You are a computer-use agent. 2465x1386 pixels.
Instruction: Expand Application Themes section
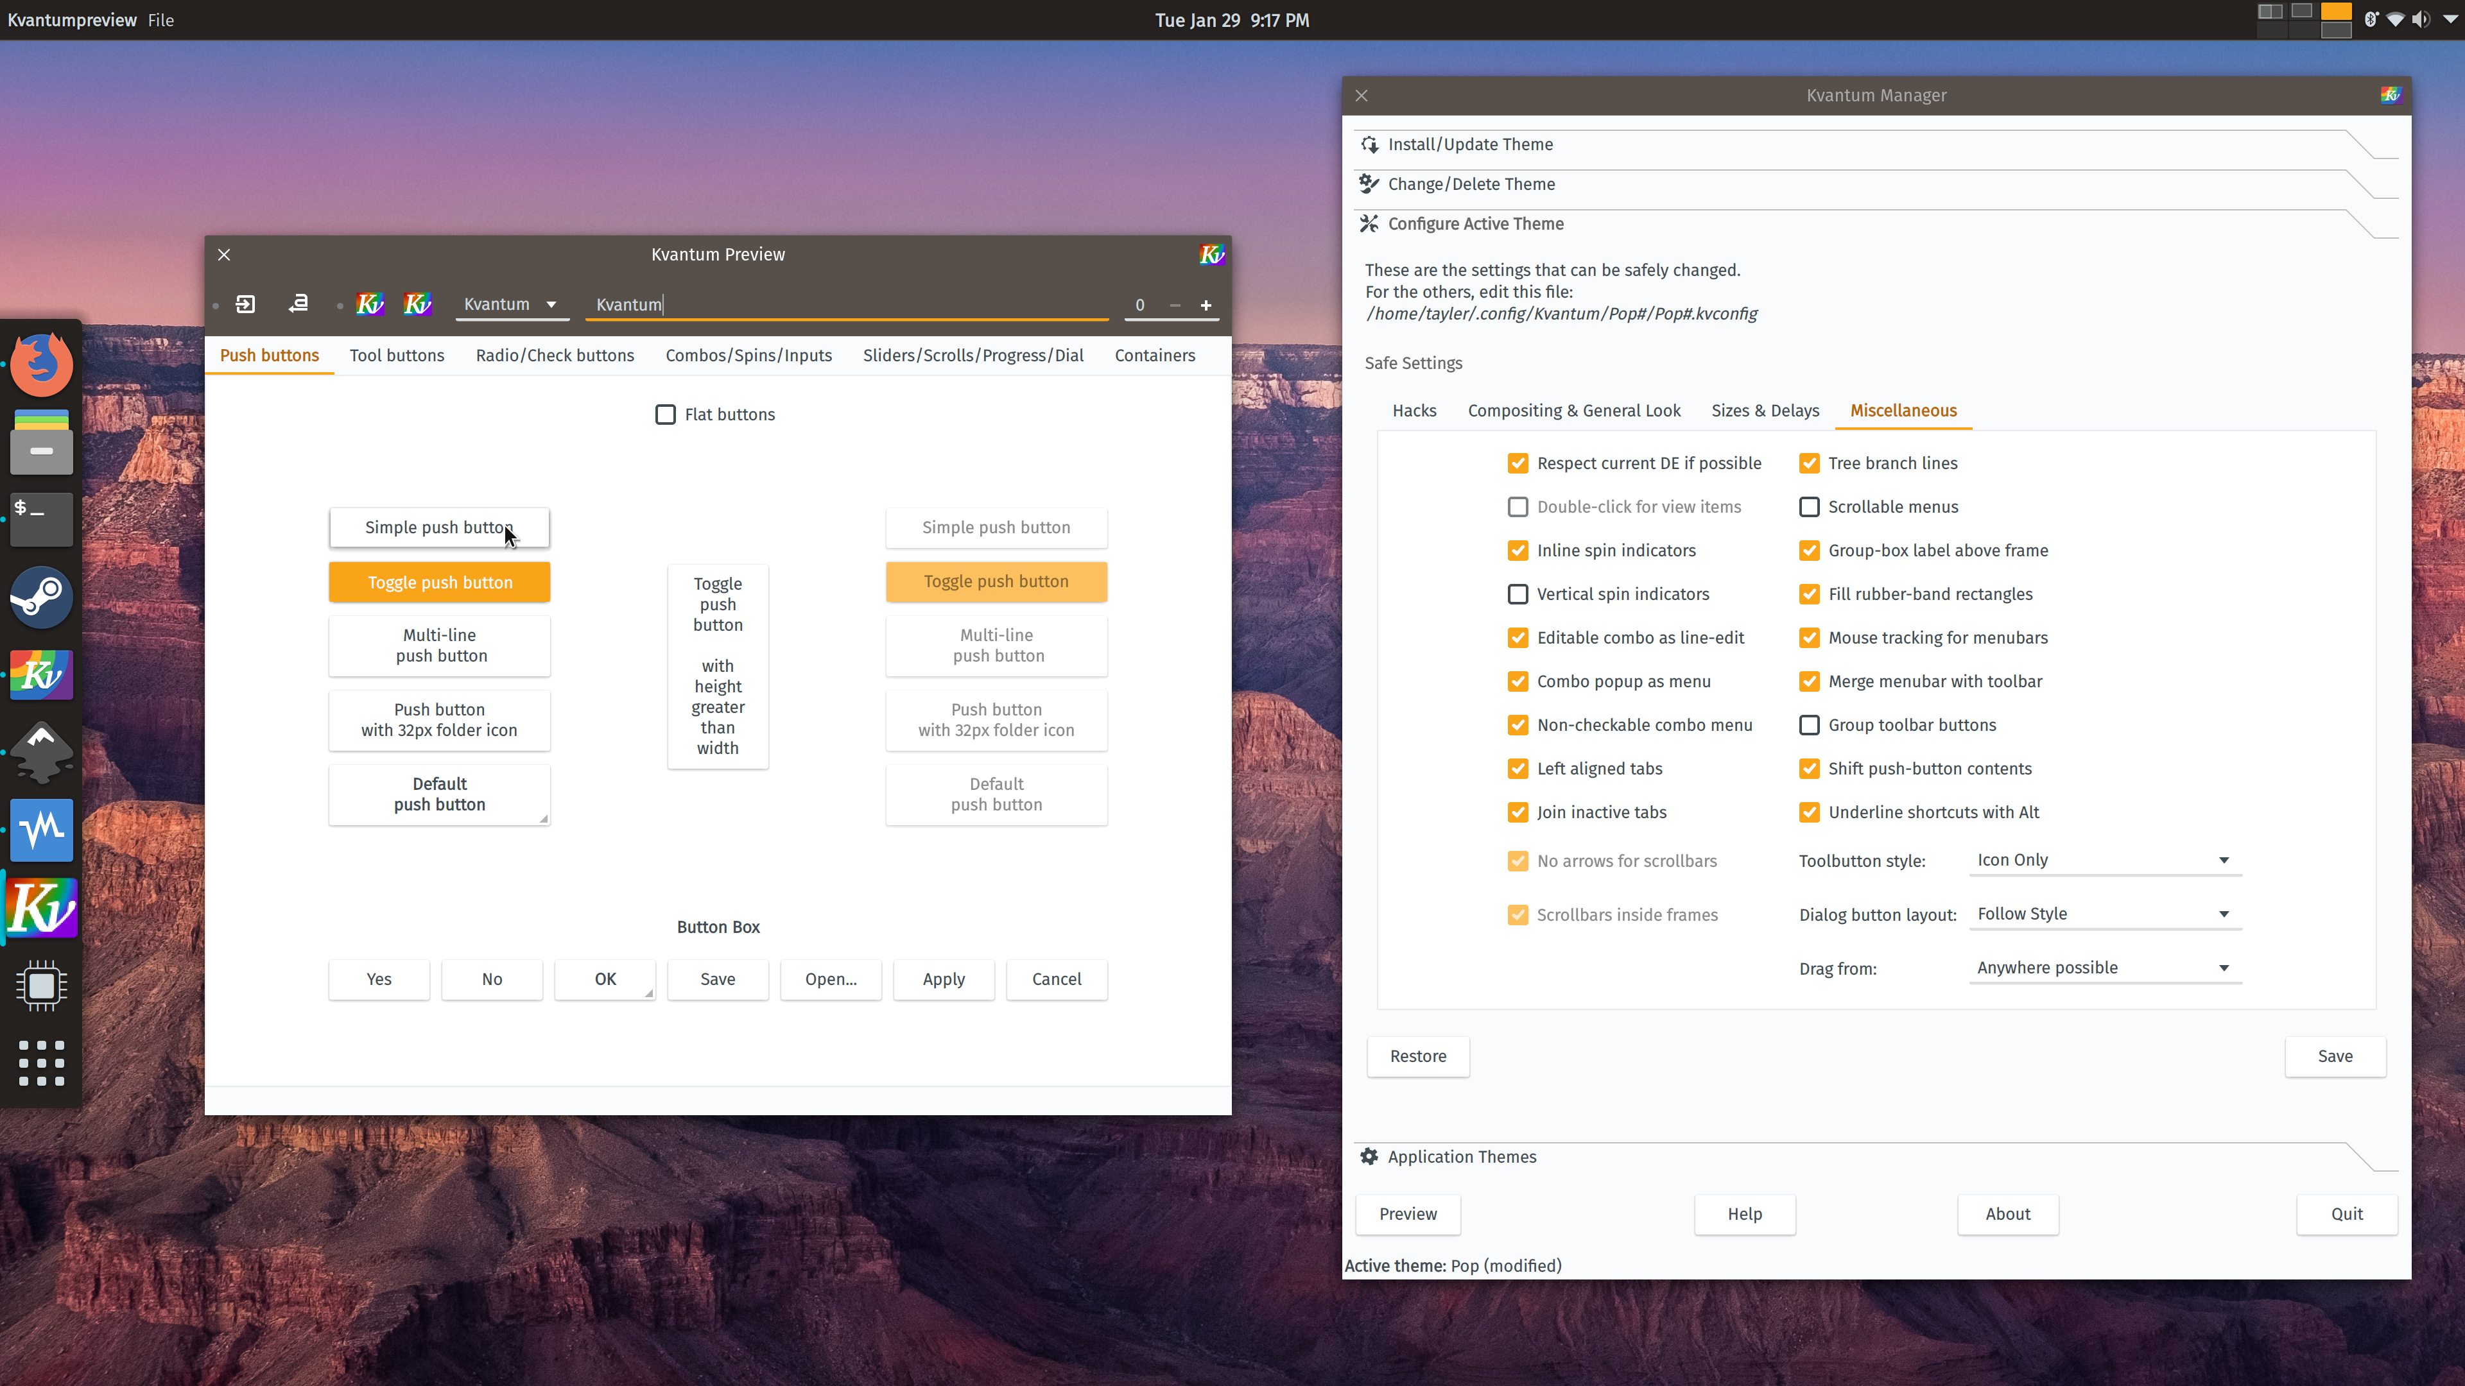tap(1876, 1156)
